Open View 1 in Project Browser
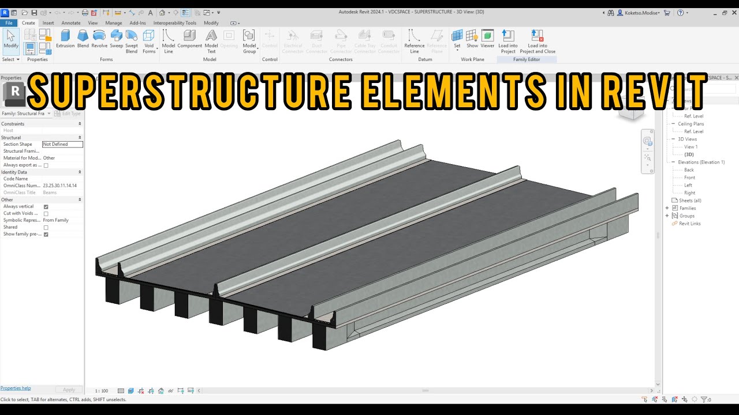 [691, 147]
